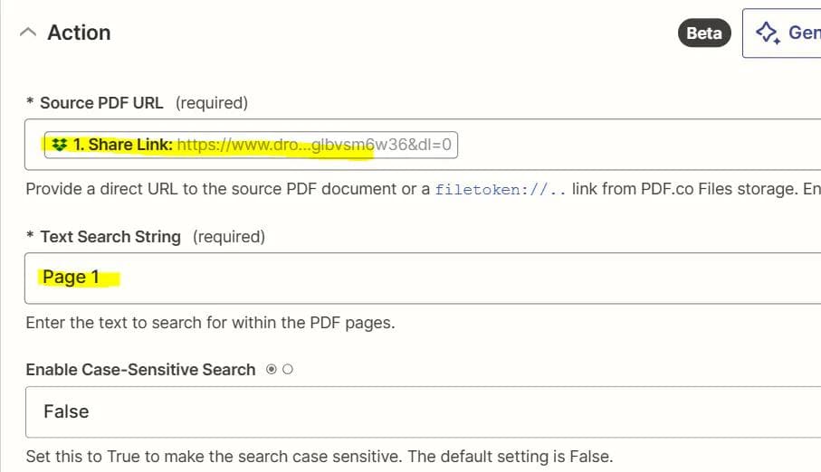Click the Text Search String label
This screenshot has width=821, height=472.
click(110, 237)
